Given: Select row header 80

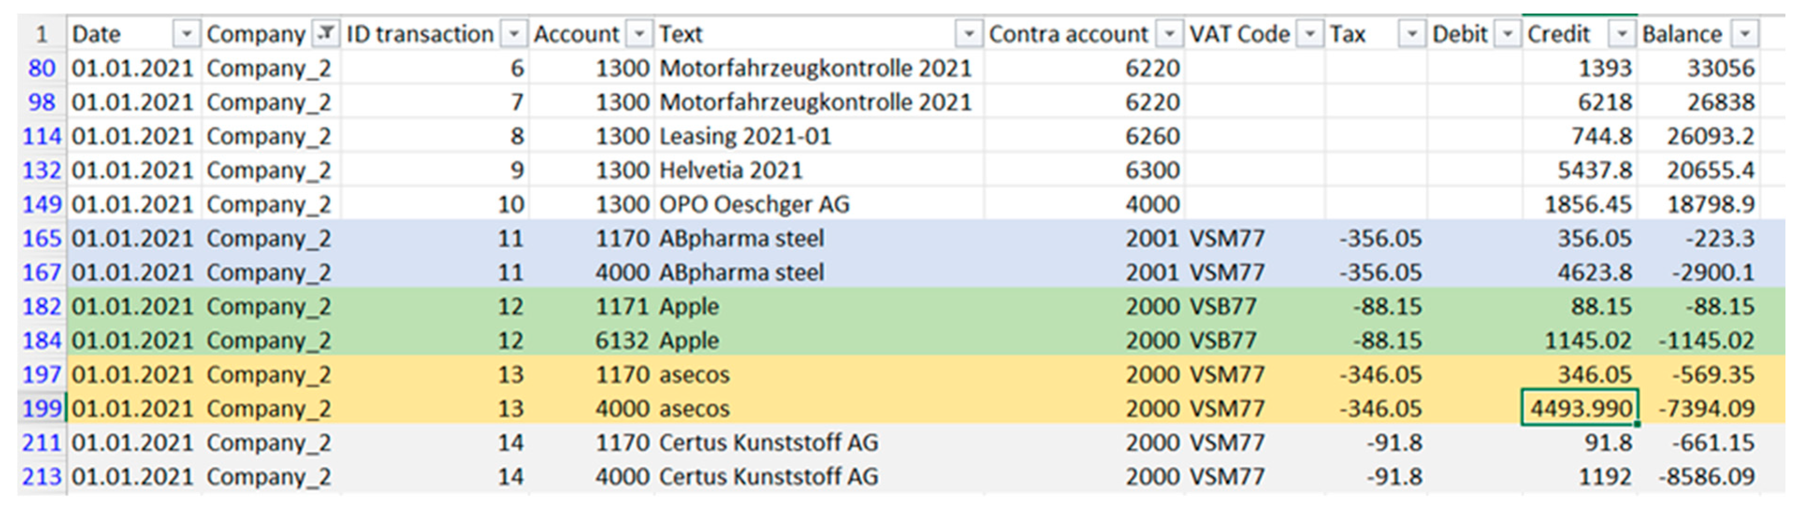Looking at the screenshot, I should [42, 68].
